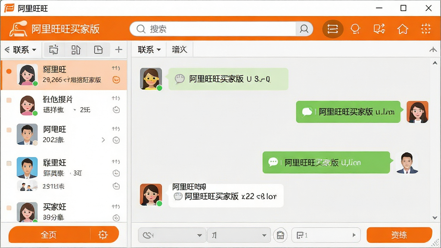Image resolution: width=441 pixels, height=248 pixels.
Task: Click the signal icon on 买家妅 row
Action: point(115,206)
